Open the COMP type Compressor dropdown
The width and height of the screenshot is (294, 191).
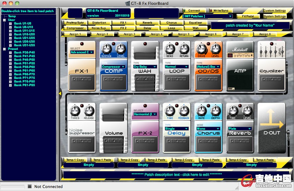113,67
